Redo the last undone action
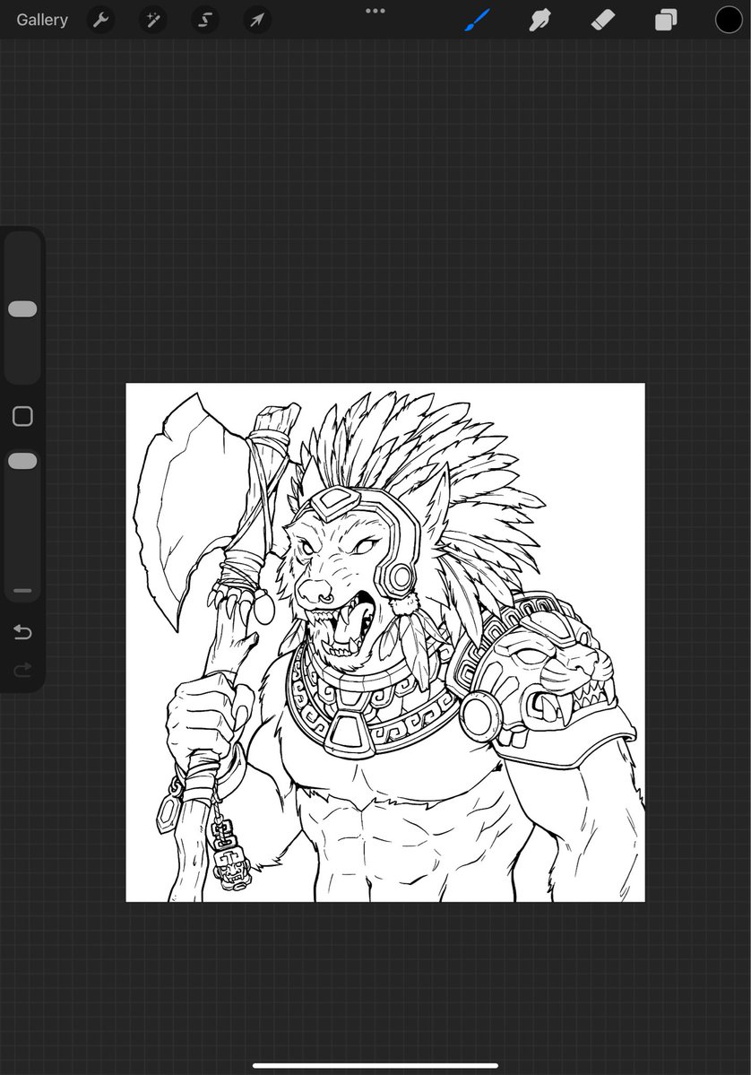 pos(22,669)
